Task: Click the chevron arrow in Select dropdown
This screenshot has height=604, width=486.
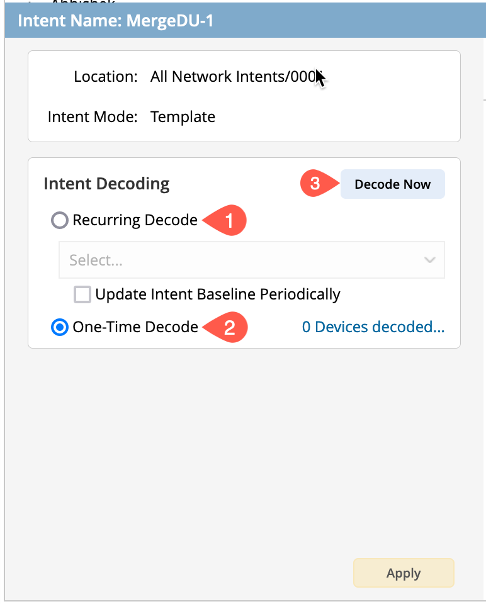Action: [x=430, y=260]
